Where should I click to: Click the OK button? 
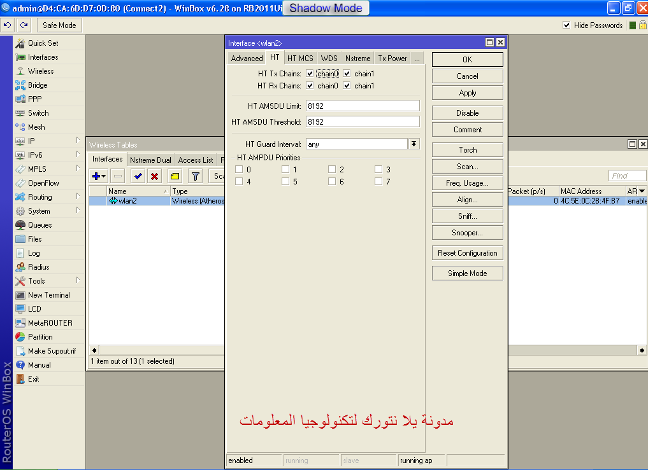[x=468, y=59]
